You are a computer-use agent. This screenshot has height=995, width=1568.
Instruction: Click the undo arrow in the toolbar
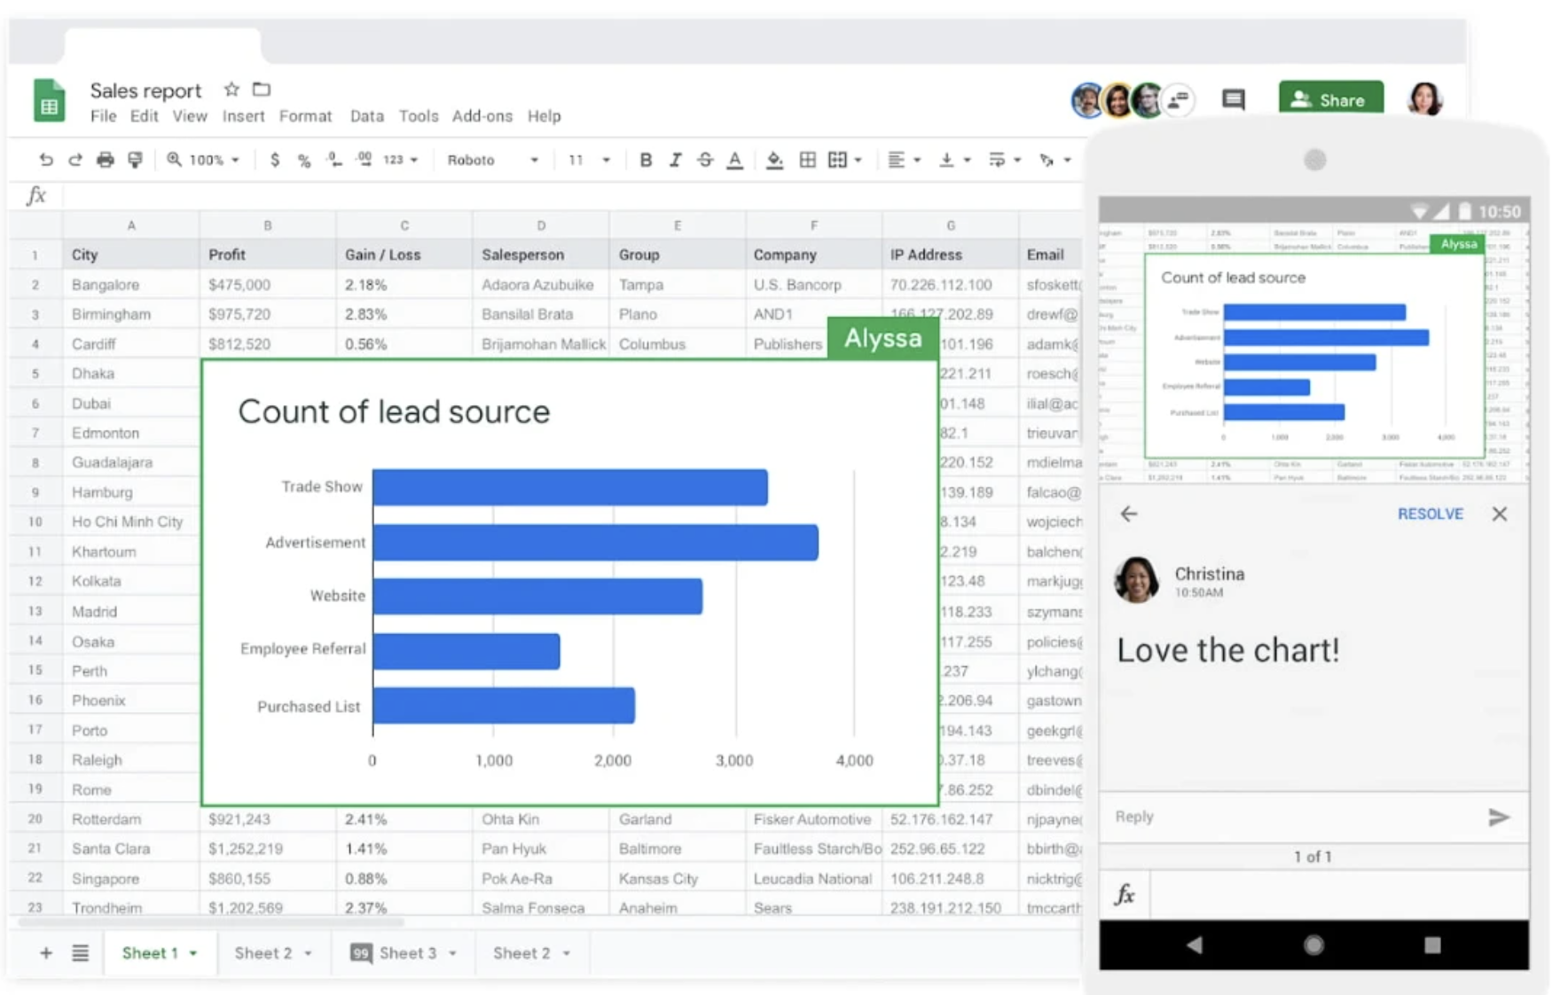click(46, 160)
